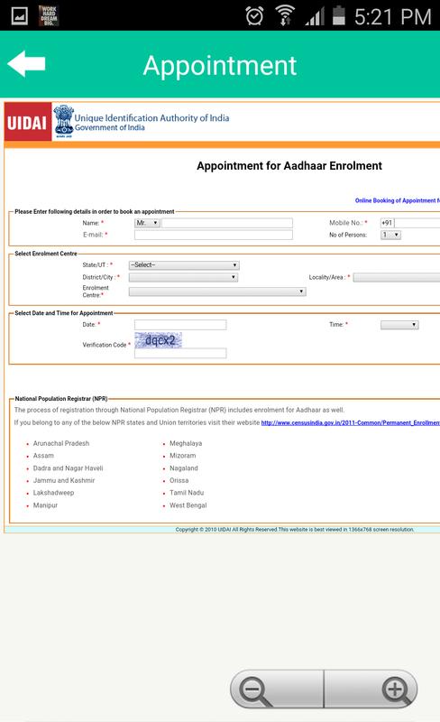Screen dimensions: 440x722
Task: Open the Time dropdown
Action: [x=399, y=325]
